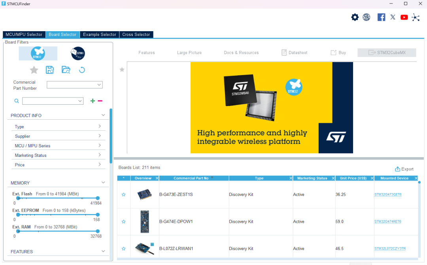Viewport: 427px width, 265px height.
Task: Open settings gear icon
Action: (x=355, y=17)
